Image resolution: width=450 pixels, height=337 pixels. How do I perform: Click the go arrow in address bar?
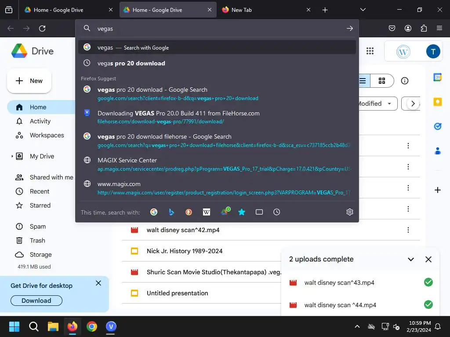[x=349, y=29]
